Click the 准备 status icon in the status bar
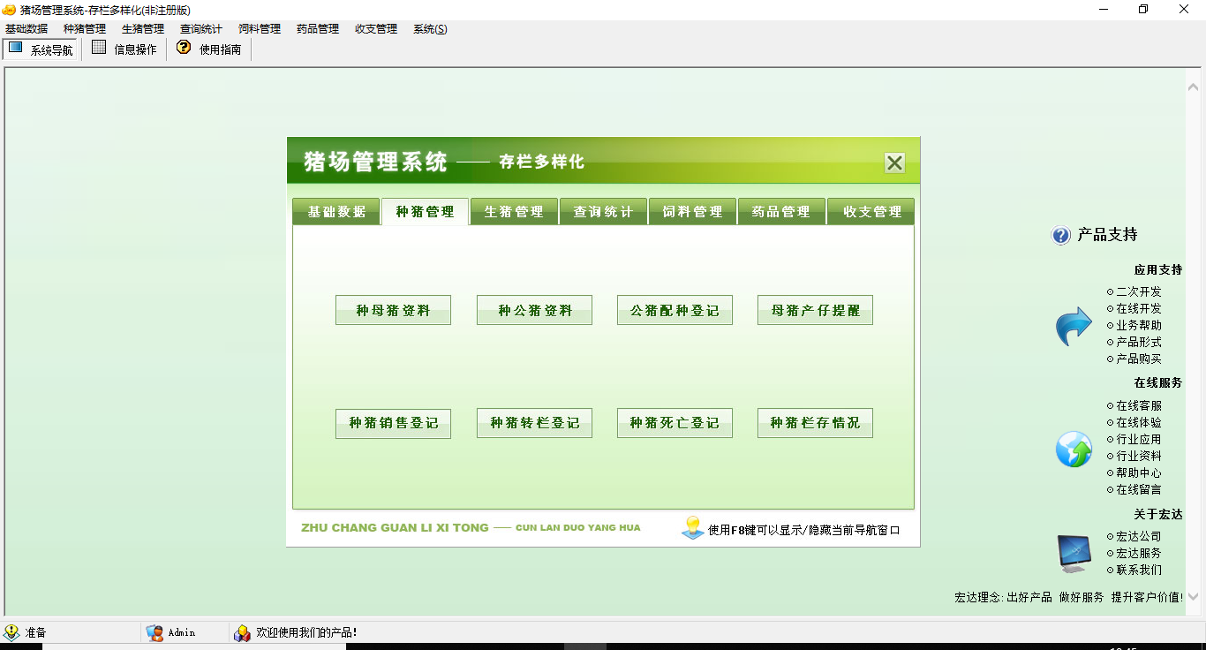The height and width of the screenshot is (650, 1206). click(x=11, y=632)
